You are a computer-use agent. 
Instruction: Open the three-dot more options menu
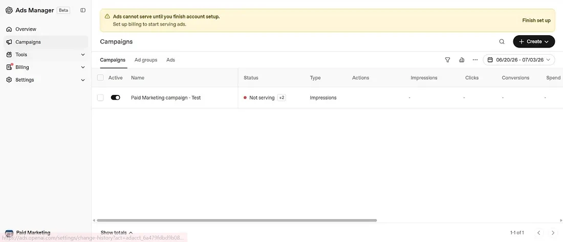pyautogui.click(x=475, y=60)
